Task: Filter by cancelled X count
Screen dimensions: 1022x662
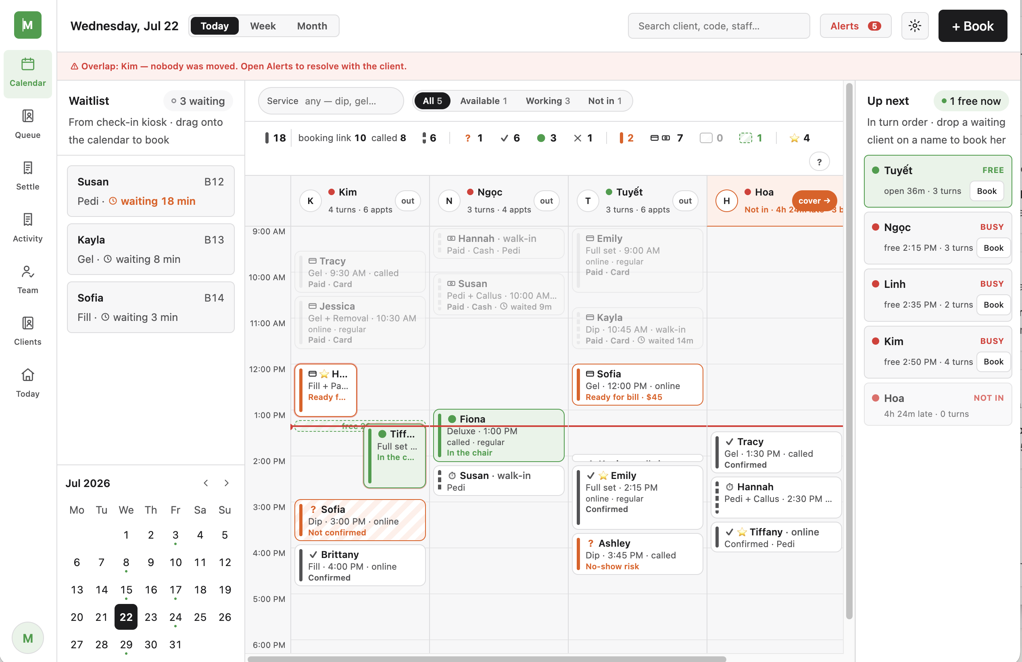Action: pyautogui.click(x=583, y=138)
